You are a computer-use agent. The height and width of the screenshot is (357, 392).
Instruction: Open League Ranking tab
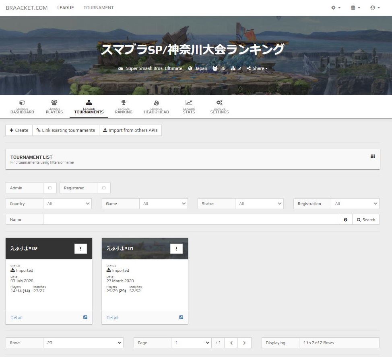point(124,107)
